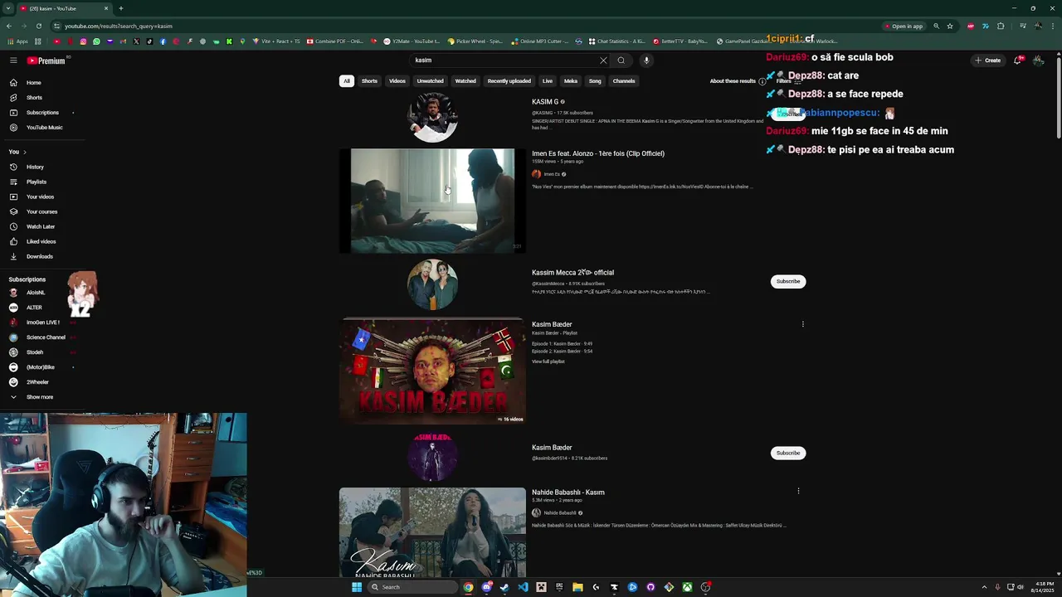1062x597 pixels.
Task: Expand subscriptions with Show more
Action: pyautogui.click(x=39, y=397)
